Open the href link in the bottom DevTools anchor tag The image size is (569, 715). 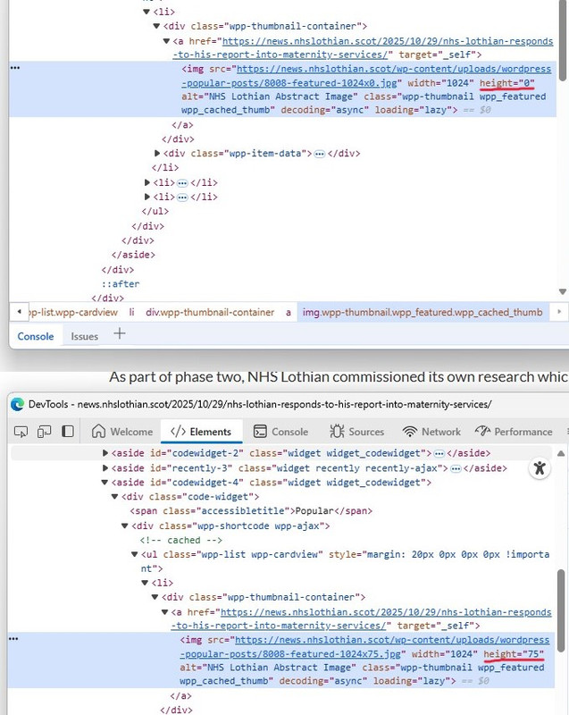[361, 618]
